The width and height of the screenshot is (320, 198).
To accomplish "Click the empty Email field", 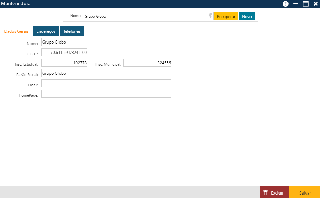I will [x=106, y=84].
